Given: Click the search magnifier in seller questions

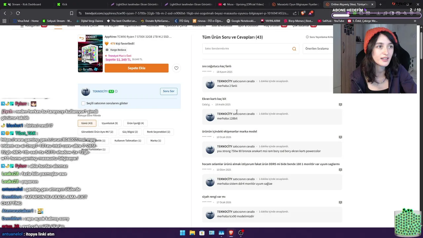Looking at the screenshot, I should [x=294, y=49].
